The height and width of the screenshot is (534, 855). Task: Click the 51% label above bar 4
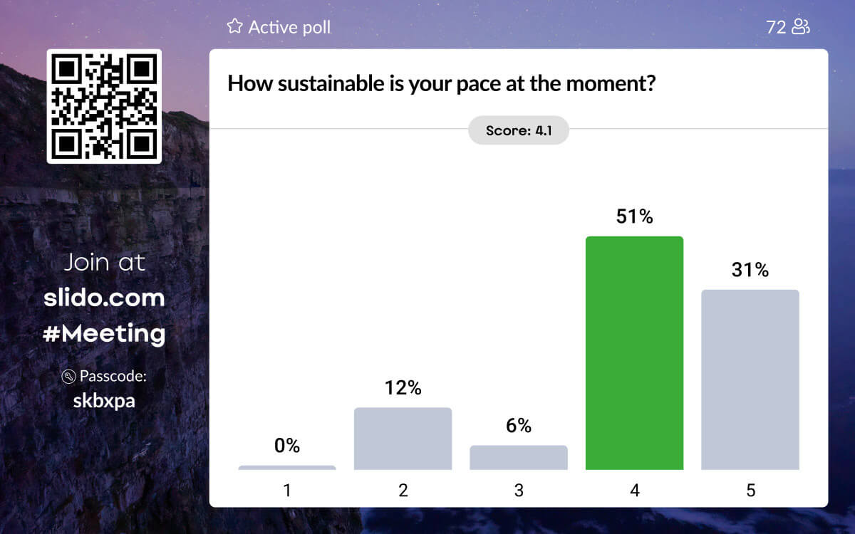tap(634, 217)
